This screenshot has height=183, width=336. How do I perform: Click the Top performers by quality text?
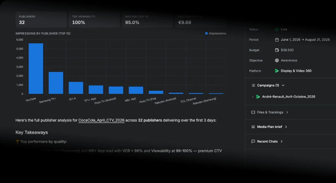(x=44, y=141)
